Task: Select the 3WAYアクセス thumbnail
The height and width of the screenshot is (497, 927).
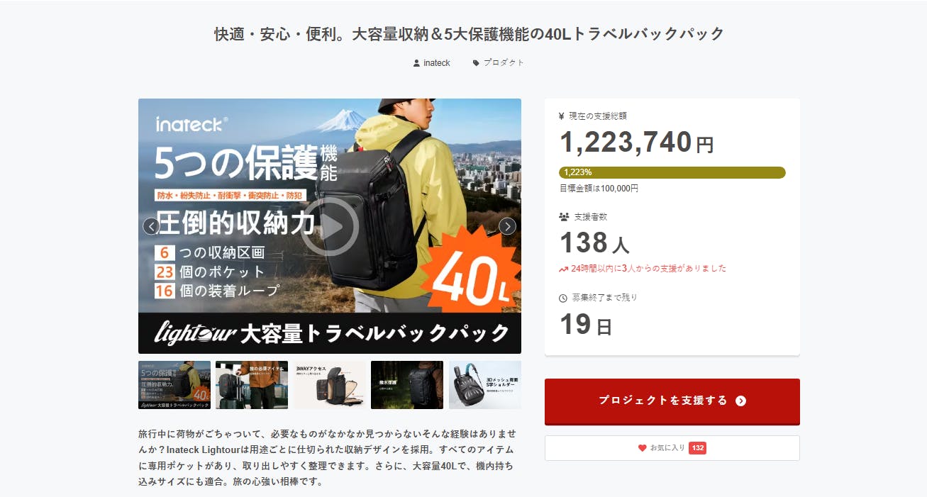Action: click(330, 385)
